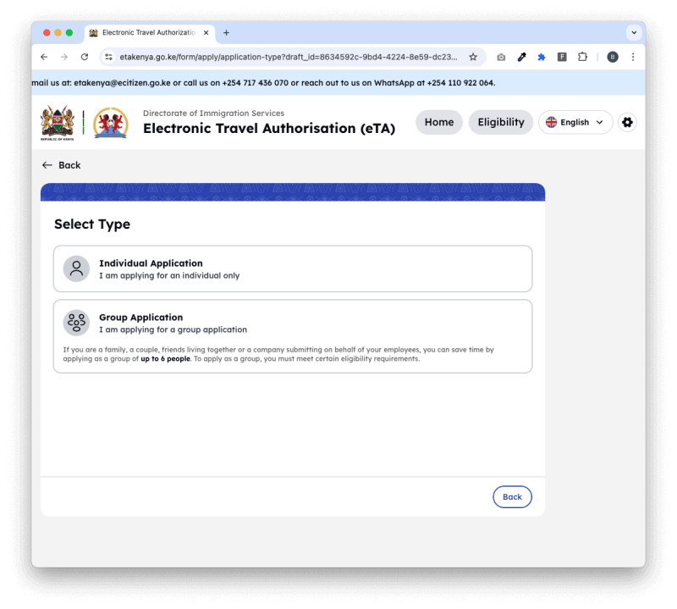Open site information icon in address bar
Viewport: 677px width, 609px height.
tap(109, 57)
